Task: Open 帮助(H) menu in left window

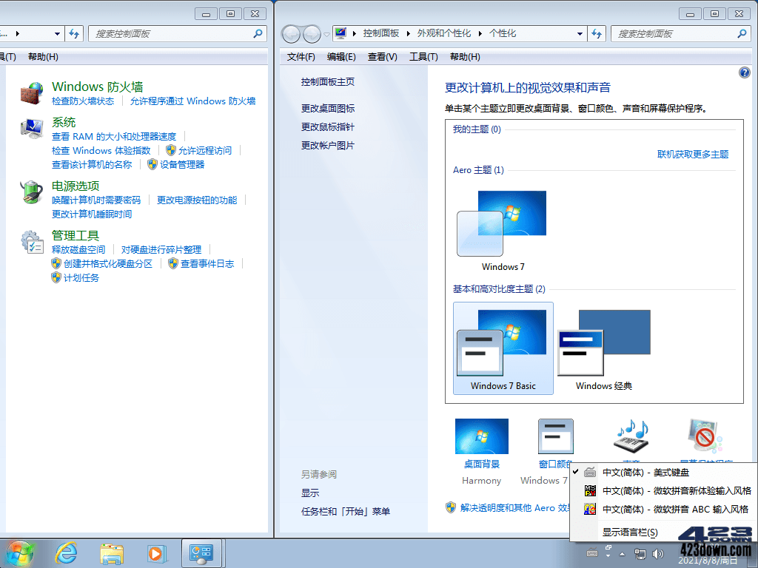Action: click(x=43, y=56)
